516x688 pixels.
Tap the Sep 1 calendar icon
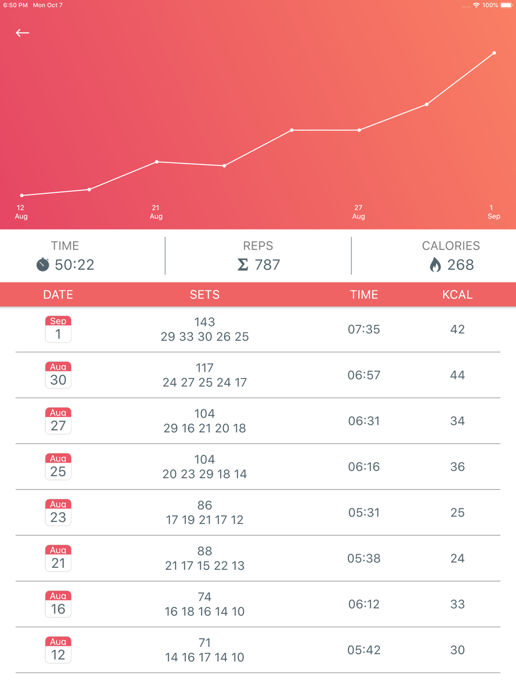click(x=58, y=329)
